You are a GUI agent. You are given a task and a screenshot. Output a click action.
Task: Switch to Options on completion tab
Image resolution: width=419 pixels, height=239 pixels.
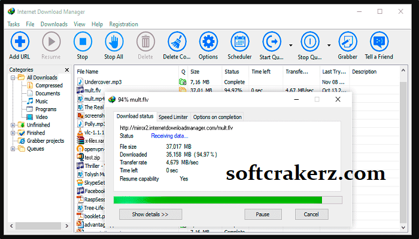217,117
